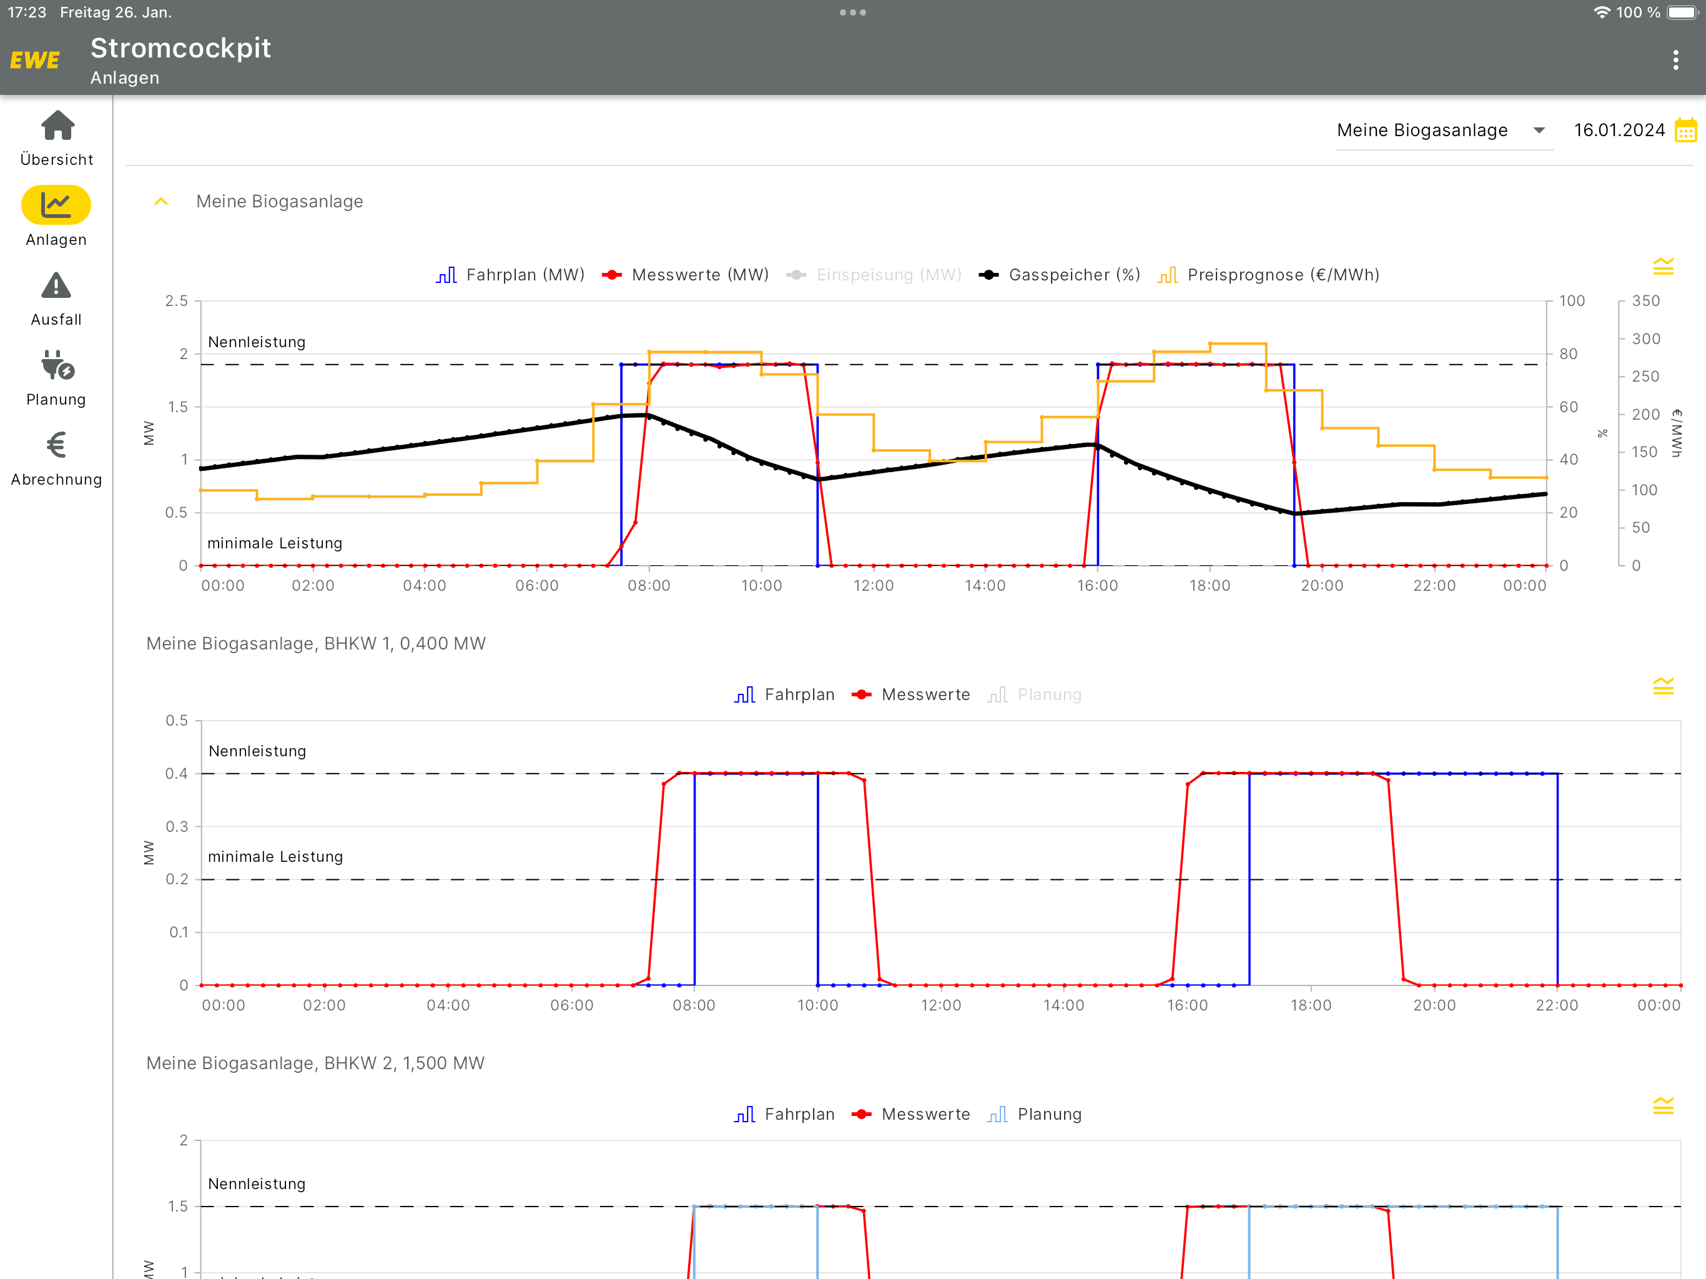Image resolution: width=1706 pixels, height=1279 pixels.
Task: Go to the Abrechnung menu label
Action: click(56, 480)
